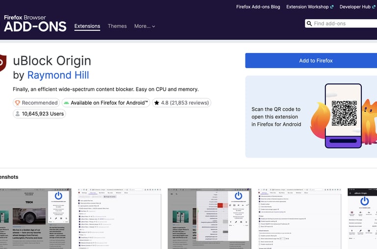Click the Scan the QR code instruction text
The width and height of the screenshot is (377, 249).
(x=276, y=117)
